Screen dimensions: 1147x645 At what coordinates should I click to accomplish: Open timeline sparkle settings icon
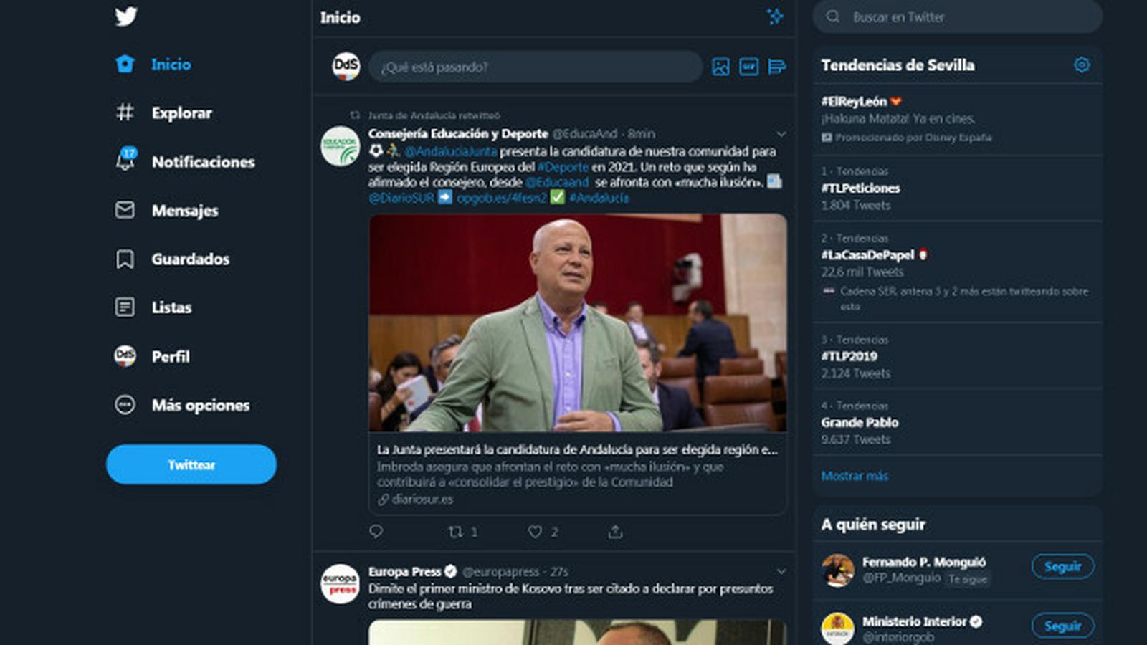[x=774, y=17]
